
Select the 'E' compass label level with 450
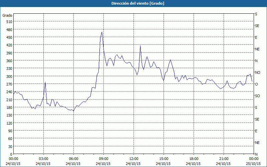(256, 37)
